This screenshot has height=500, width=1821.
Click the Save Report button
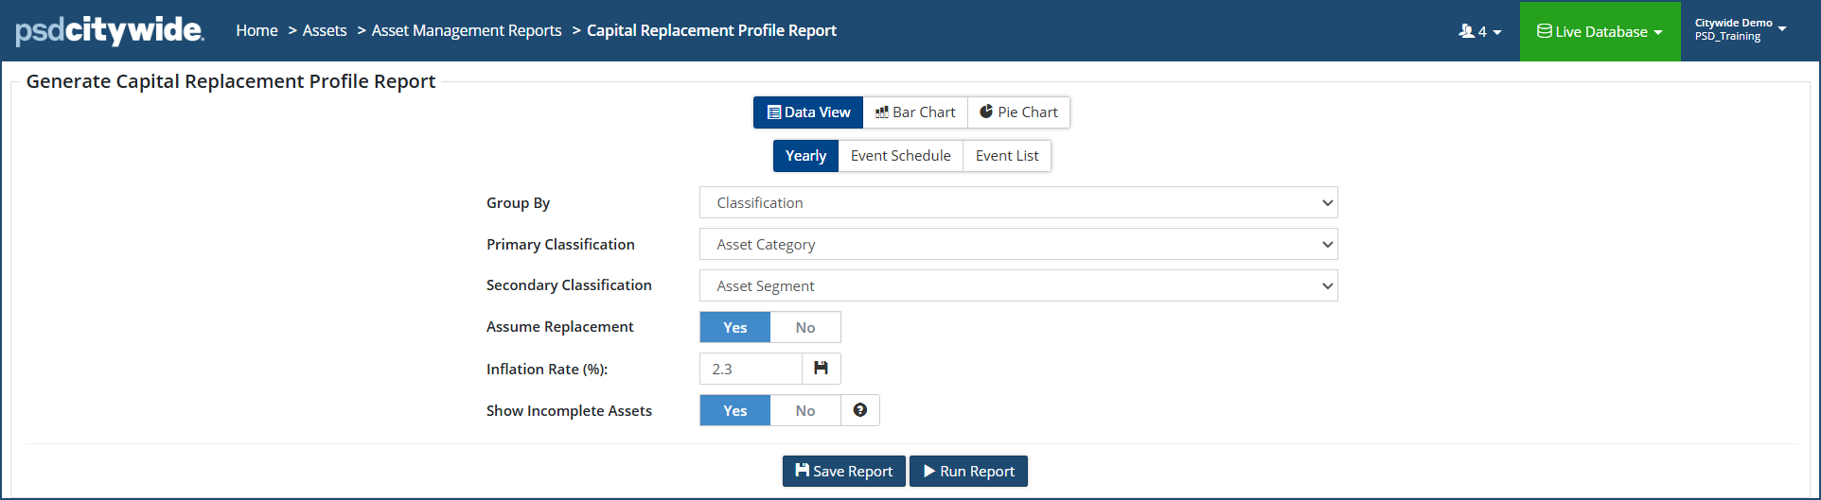point(843,471)
